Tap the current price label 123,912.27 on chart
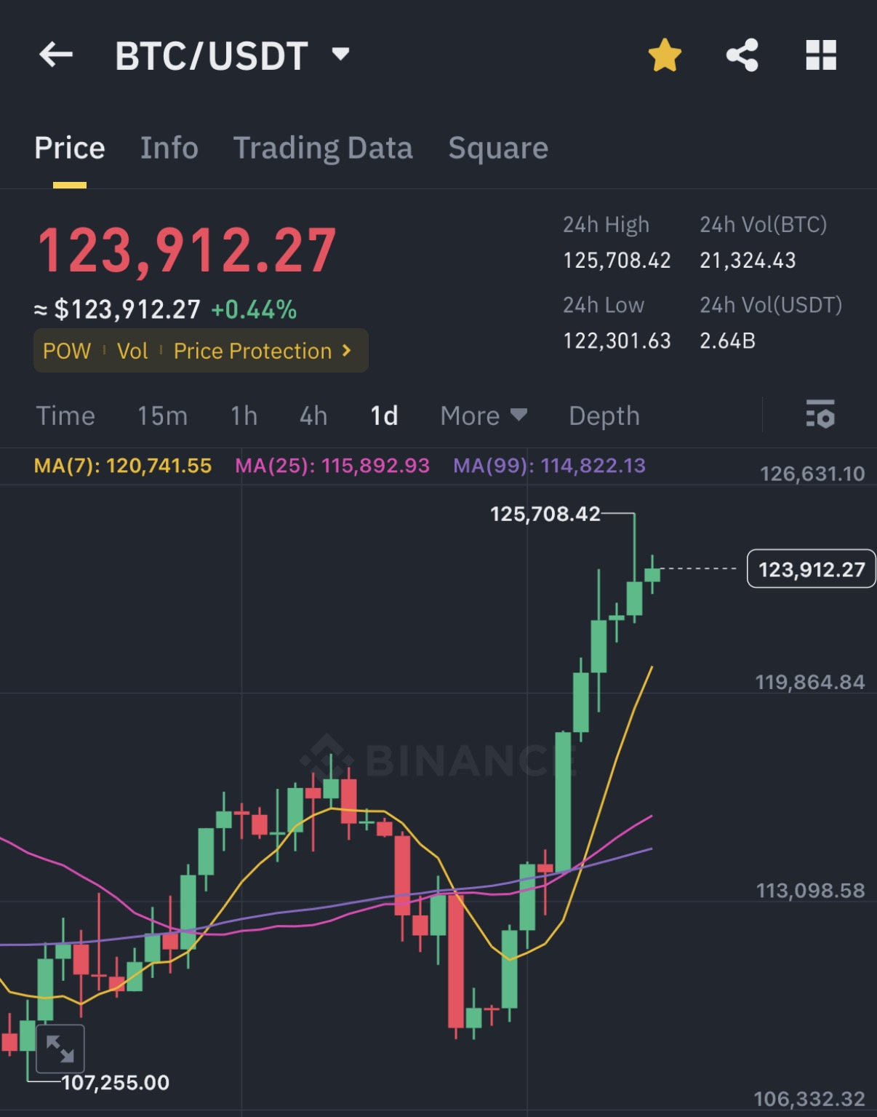The width and height of the screenshot is (877, 1117). (812, 568)
